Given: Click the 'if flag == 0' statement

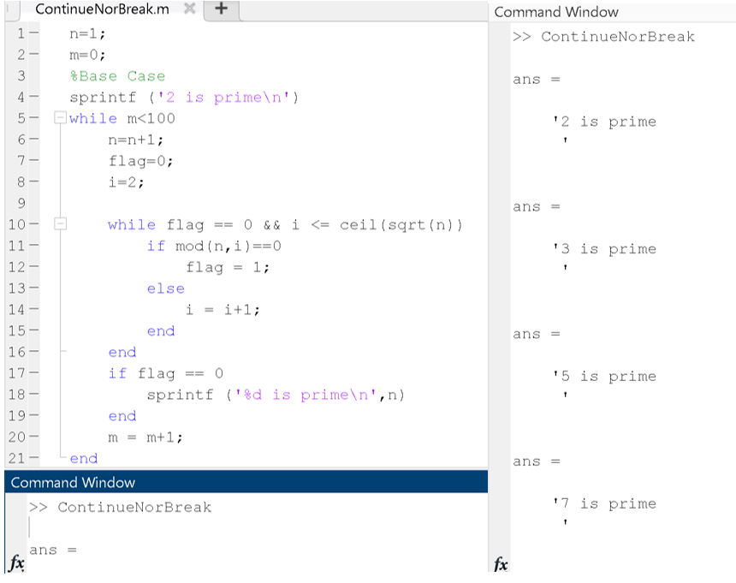Looking at the screenshot, I should [x=166, y=373].
